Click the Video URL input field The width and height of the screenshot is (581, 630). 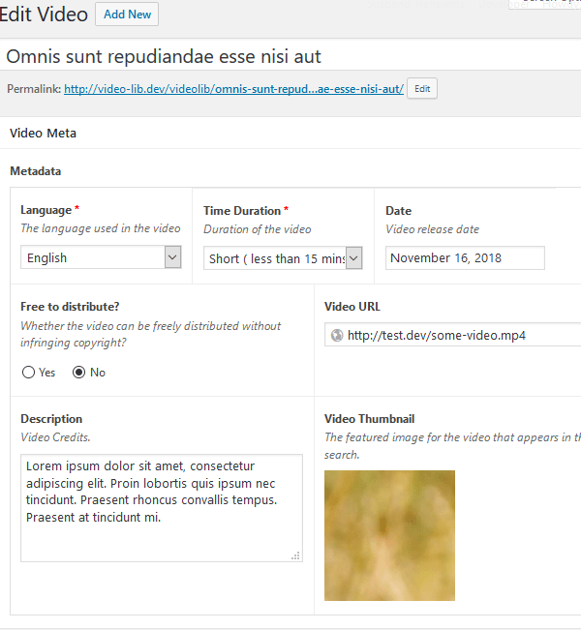point(453,335)
